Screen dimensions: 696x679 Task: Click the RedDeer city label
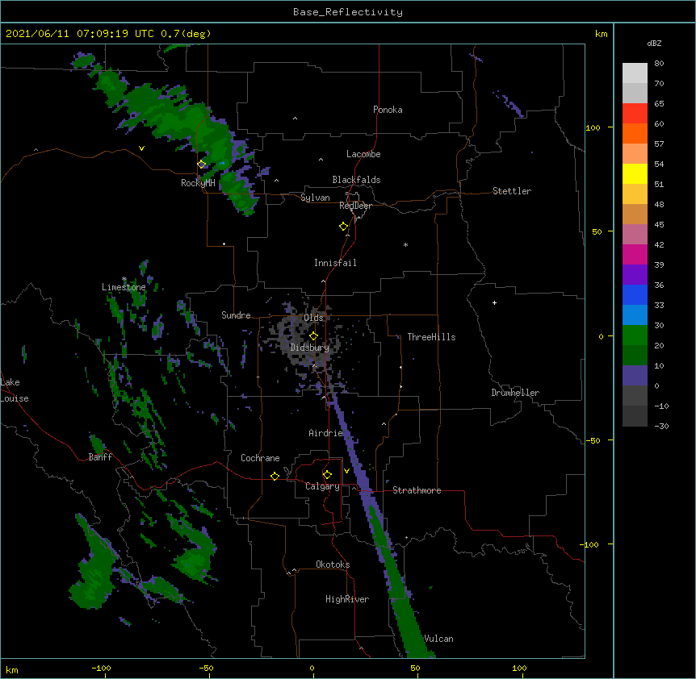355,206
